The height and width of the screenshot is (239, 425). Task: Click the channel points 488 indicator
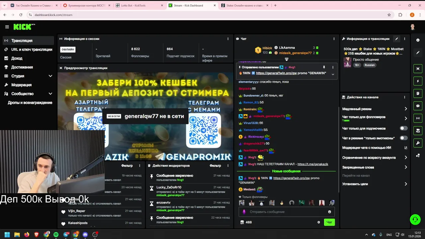(246, 222)
